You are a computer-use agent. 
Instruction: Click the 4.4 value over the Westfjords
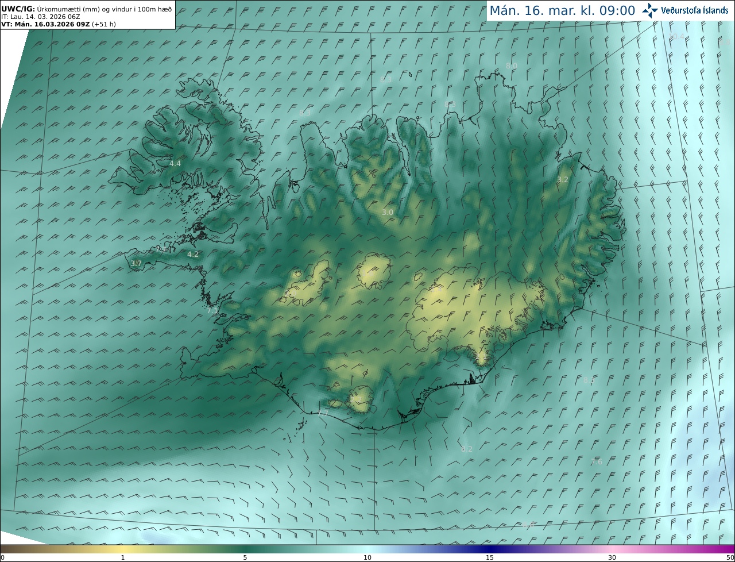click(175, 164)
